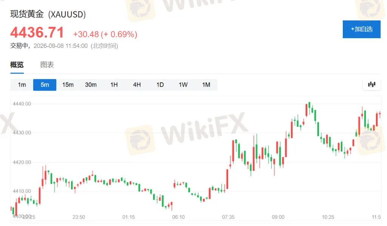Click the 07:35 time axis label
The height and width of the screenshot is (226, 387).
[x=228, y=217]
